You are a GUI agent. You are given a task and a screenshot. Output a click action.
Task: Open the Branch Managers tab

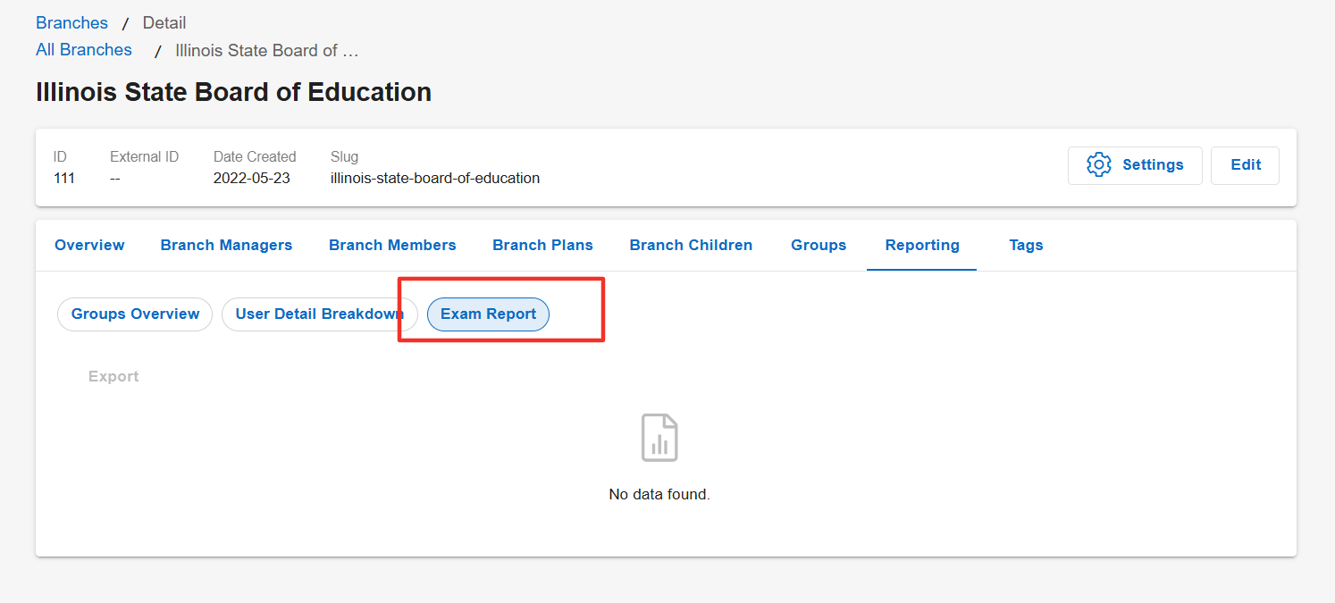click(x=226, y=245)
